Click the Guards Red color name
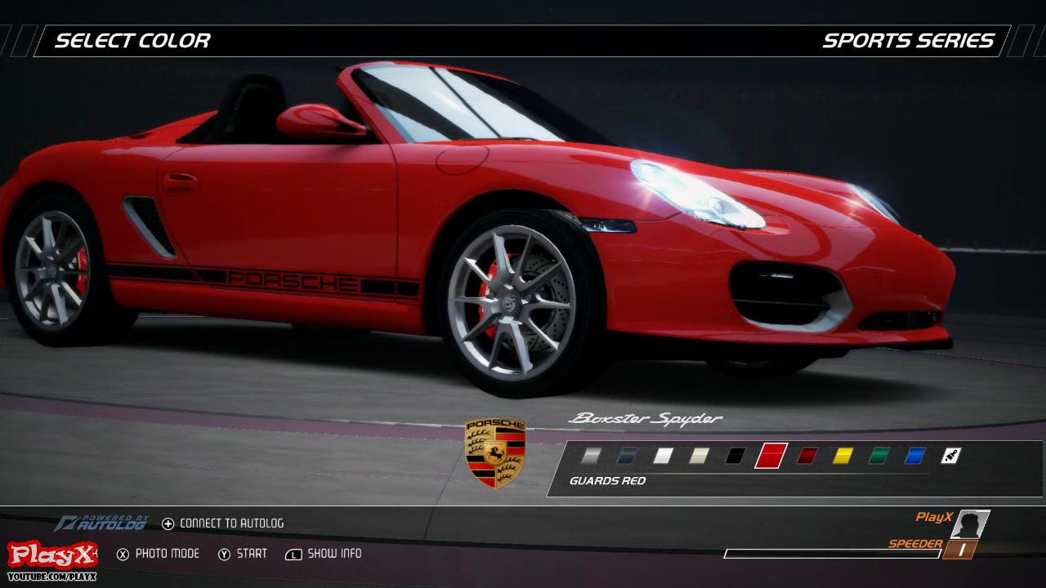The height and width of the screenshot is (588, 1046). [607, 481]
